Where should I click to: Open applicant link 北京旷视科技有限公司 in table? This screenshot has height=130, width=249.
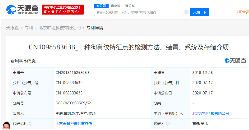tap(211, 113)
